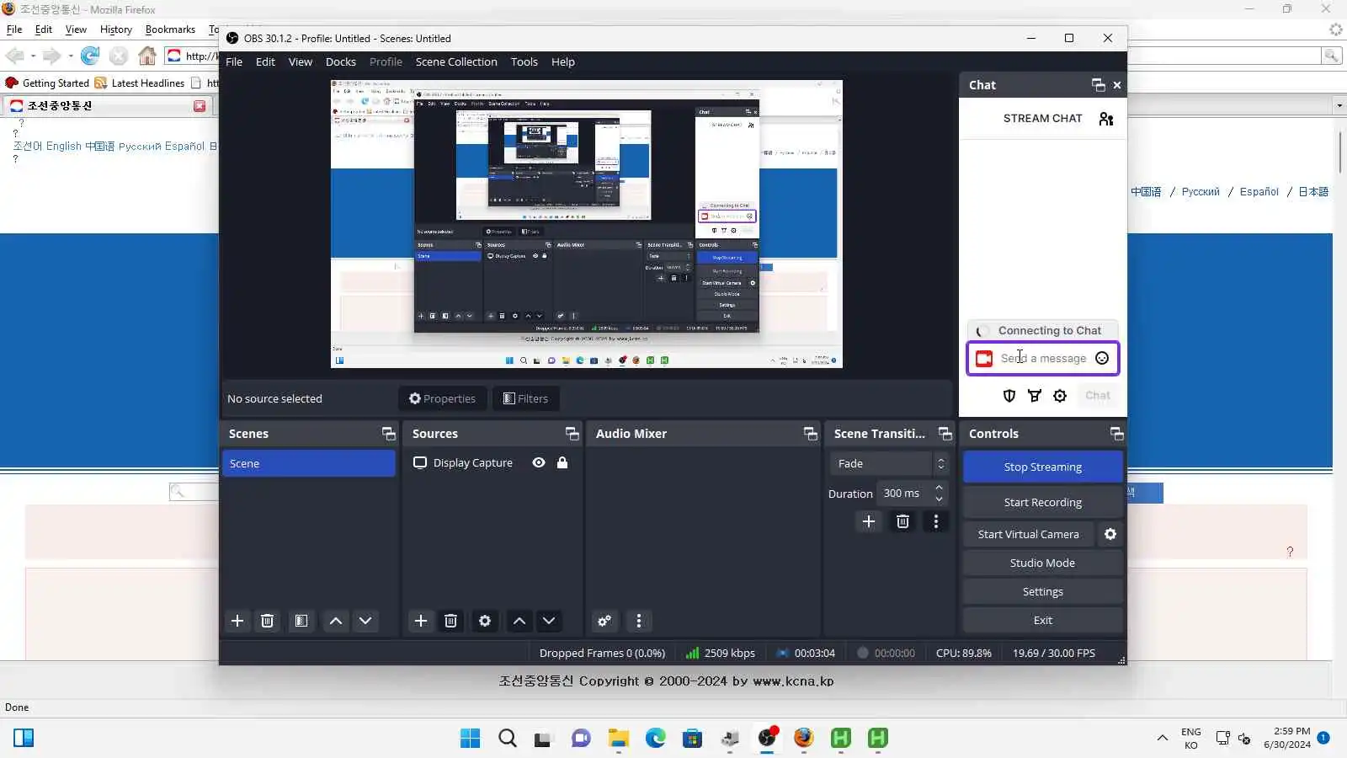This screenshot has height=758, width=1347.
Task: Move source up arrow in Sources dock
Action: (x=519, y=621)
